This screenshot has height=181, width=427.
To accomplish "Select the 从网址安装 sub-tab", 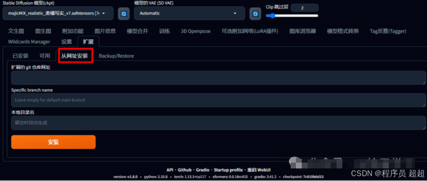I will pyautogui.click(x=74, y=56).
